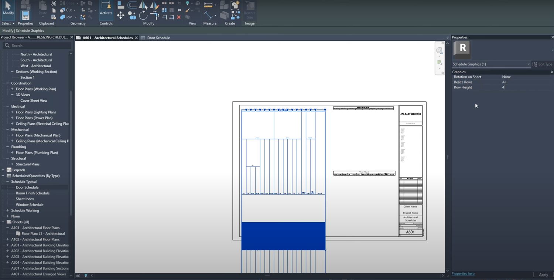Select the Array tool grid icon
This screenshot has width=554, height=280.
(x=164, y=10)
